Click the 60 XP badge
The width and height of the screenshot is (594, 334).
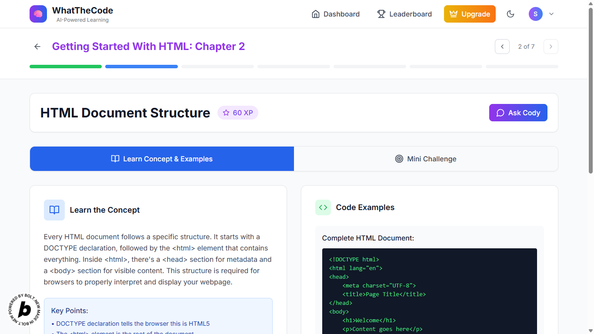[x=238, y=113]
